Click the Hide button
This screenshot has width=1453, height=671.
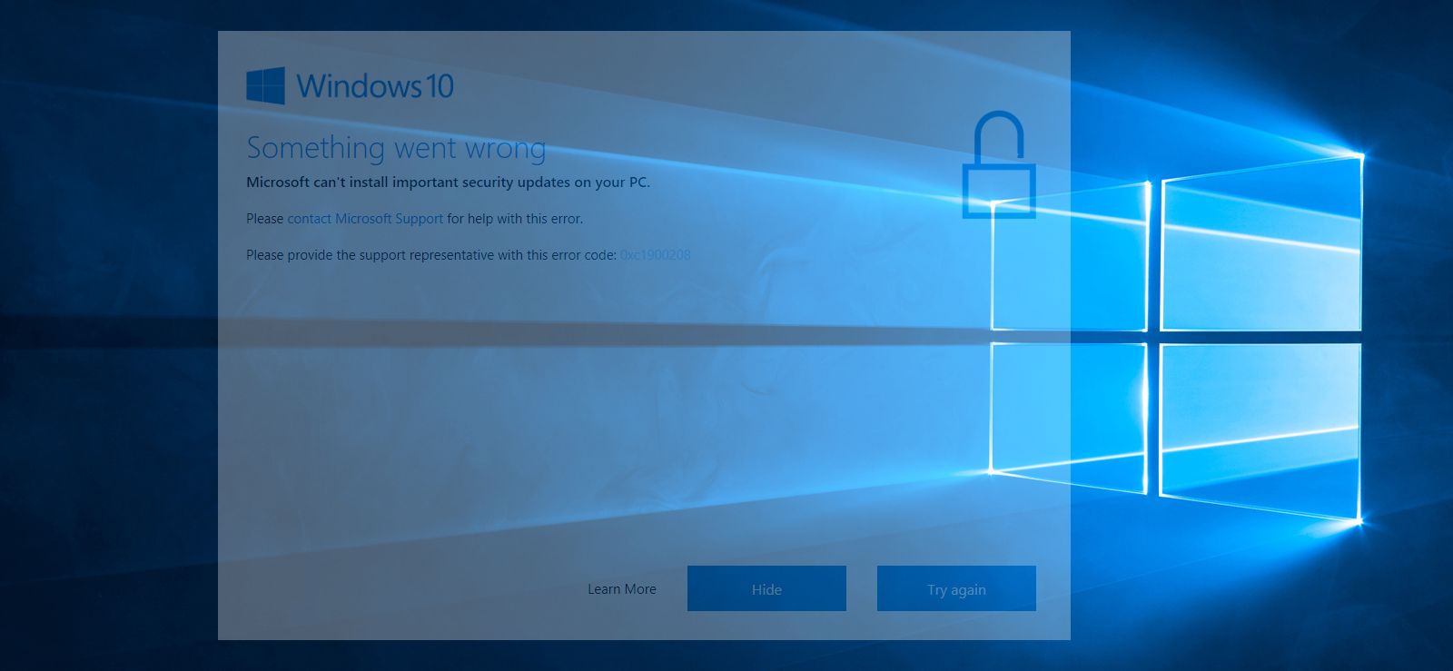click(x=766, y=588)
